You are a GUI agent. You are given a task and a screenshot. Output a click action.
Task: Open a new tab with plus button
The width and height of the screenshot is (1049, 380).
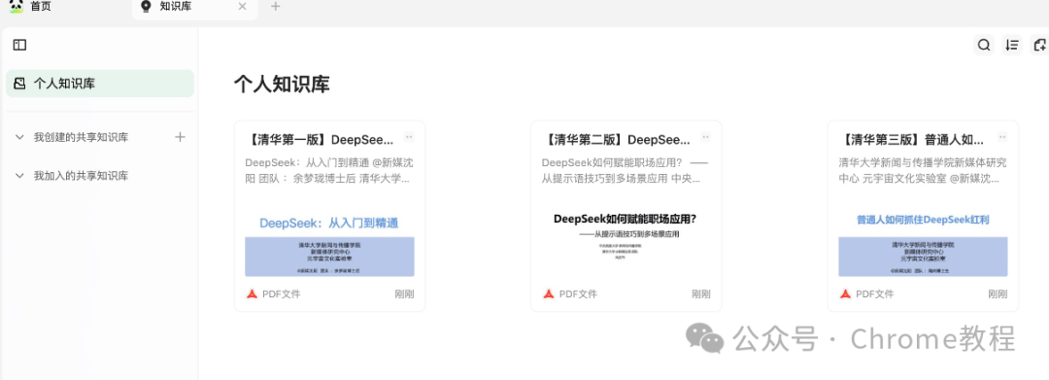[276, 7]
